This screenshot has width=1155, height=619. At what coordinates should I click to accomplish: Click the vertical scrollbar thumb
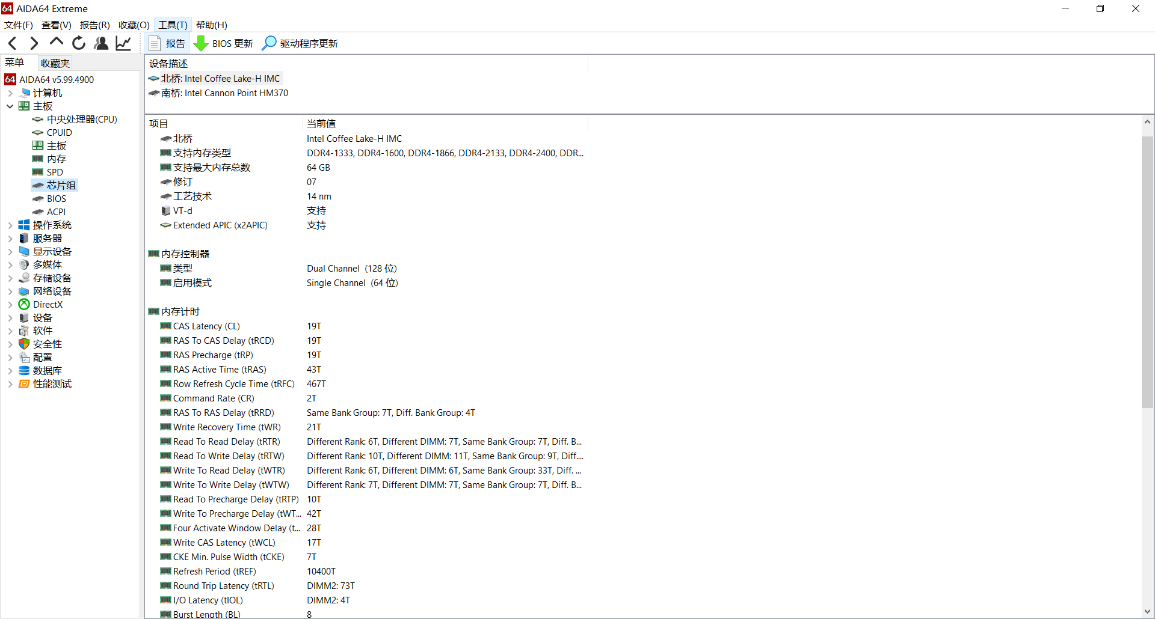pyautogui.click(x=1148, y=272)
